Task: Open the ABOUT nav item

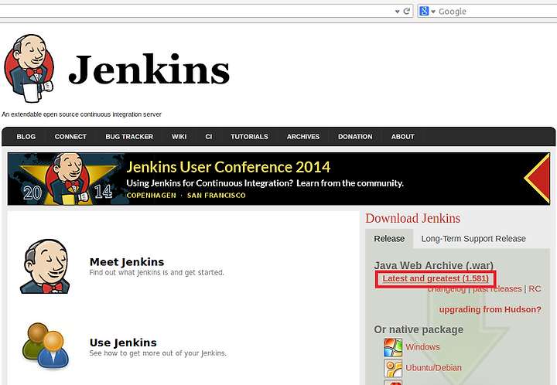Action: pyautogui.click(x=403, y=137)
